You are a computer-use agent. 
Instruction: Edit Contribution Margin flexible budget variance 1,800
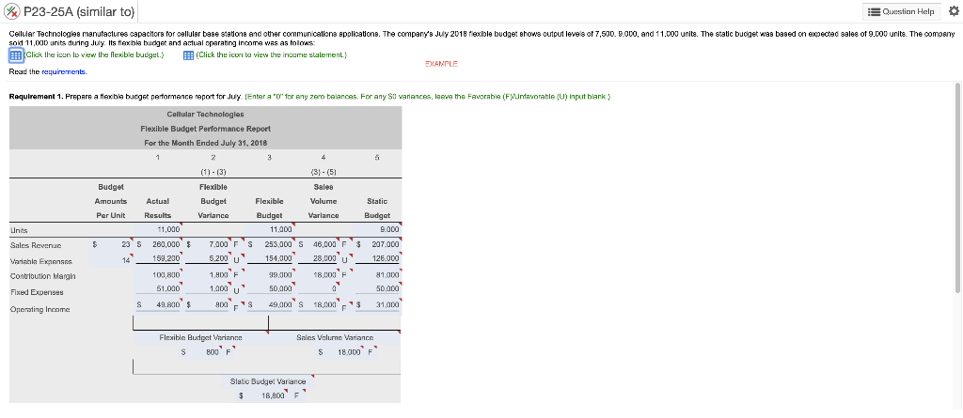click(x=208, y=275)
